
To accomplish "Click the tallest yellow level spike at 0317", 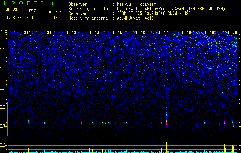I will (166, 147).
